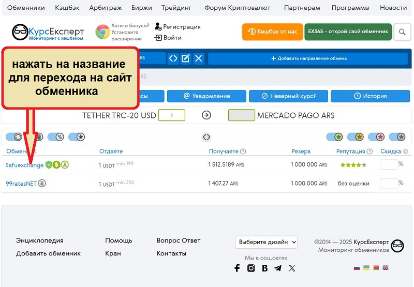Open the search magnifier button
This screenshot has width=414, height=287.
click(402, 32)
